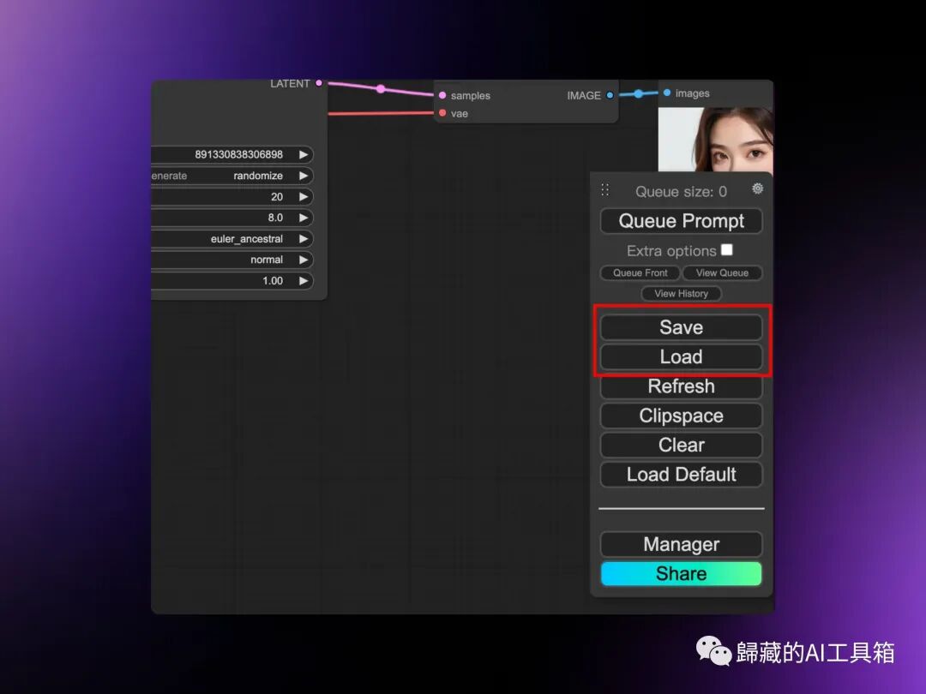The image size is (926, 694).
Task: Click the pink samples input socket
Action: coord(442,95)
